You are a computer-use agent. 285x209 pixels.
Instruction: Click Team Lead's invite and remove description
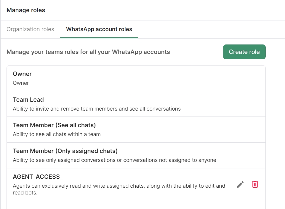[x=97, y=109]
